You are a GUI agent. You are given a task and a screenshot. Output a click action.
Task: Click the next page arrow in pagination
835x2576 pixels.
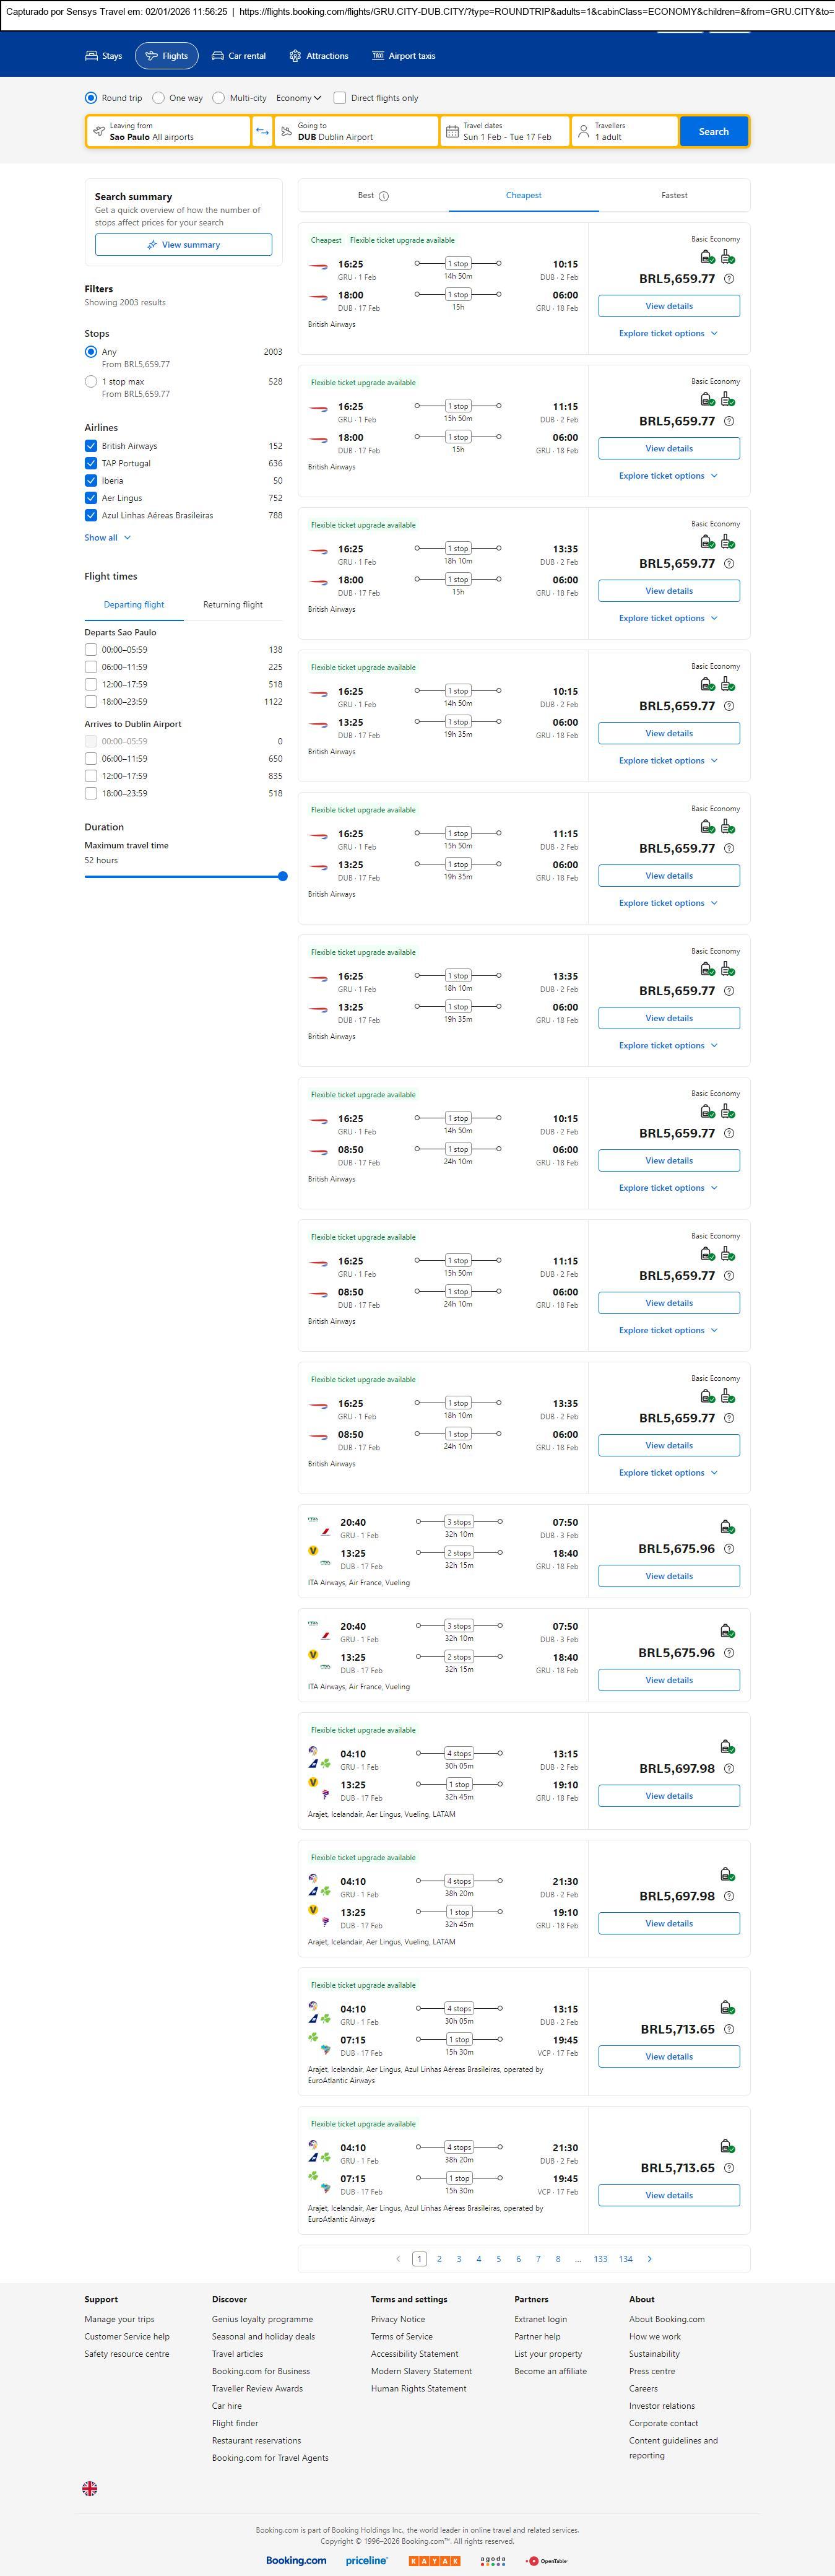pyautogui.click(x=650, y=2258)
